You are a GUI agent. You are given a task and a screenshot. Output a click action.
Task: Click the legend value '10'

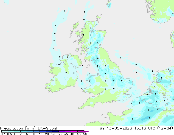point(34,134)
